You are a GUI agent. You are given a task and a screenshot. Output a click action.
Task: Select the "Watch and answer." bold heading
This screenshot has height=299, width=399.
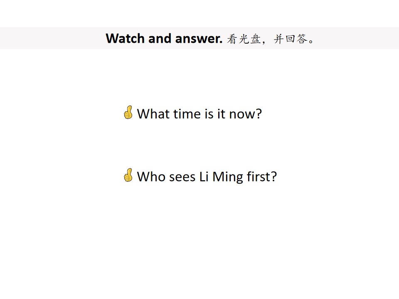(164, 38)
